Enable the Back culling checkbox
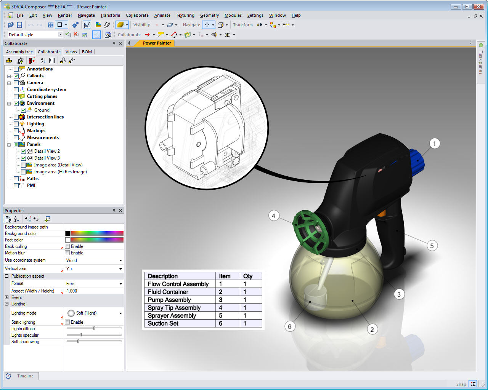The height and width of the screenshot is (390, 488). [67, 246]
